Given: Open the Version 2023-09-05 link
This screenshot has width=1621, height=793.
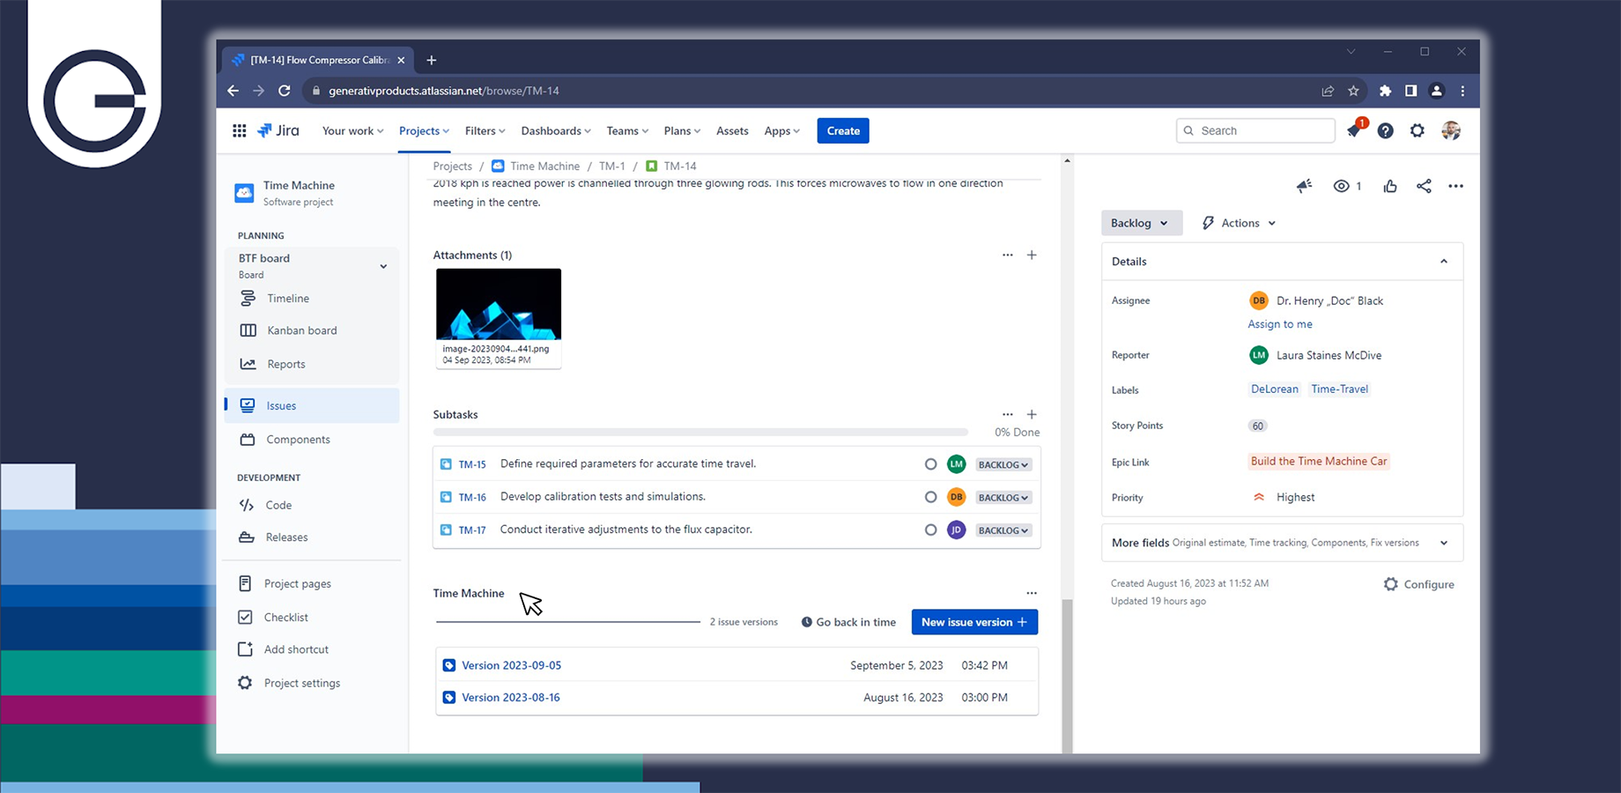Looking at the screenshot, I should coord(511,666).
